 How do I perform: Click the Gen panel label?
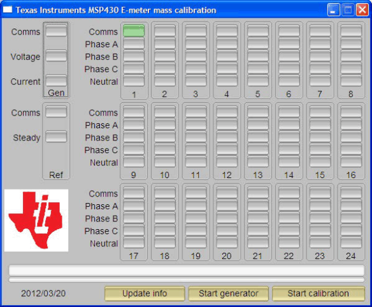(x=56, y=93)
